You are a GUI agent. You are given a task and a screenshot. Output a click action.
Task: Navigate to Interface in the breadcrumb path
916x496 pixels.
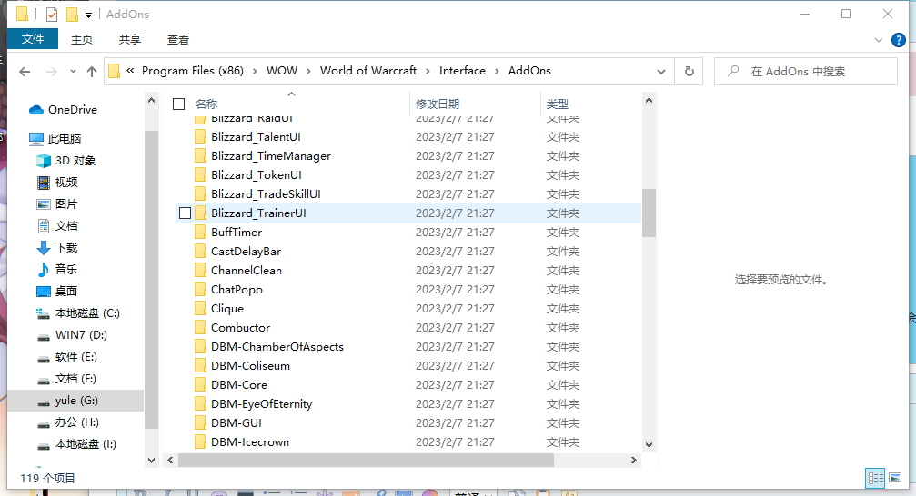pyautogui.click(x=462, y=71)
